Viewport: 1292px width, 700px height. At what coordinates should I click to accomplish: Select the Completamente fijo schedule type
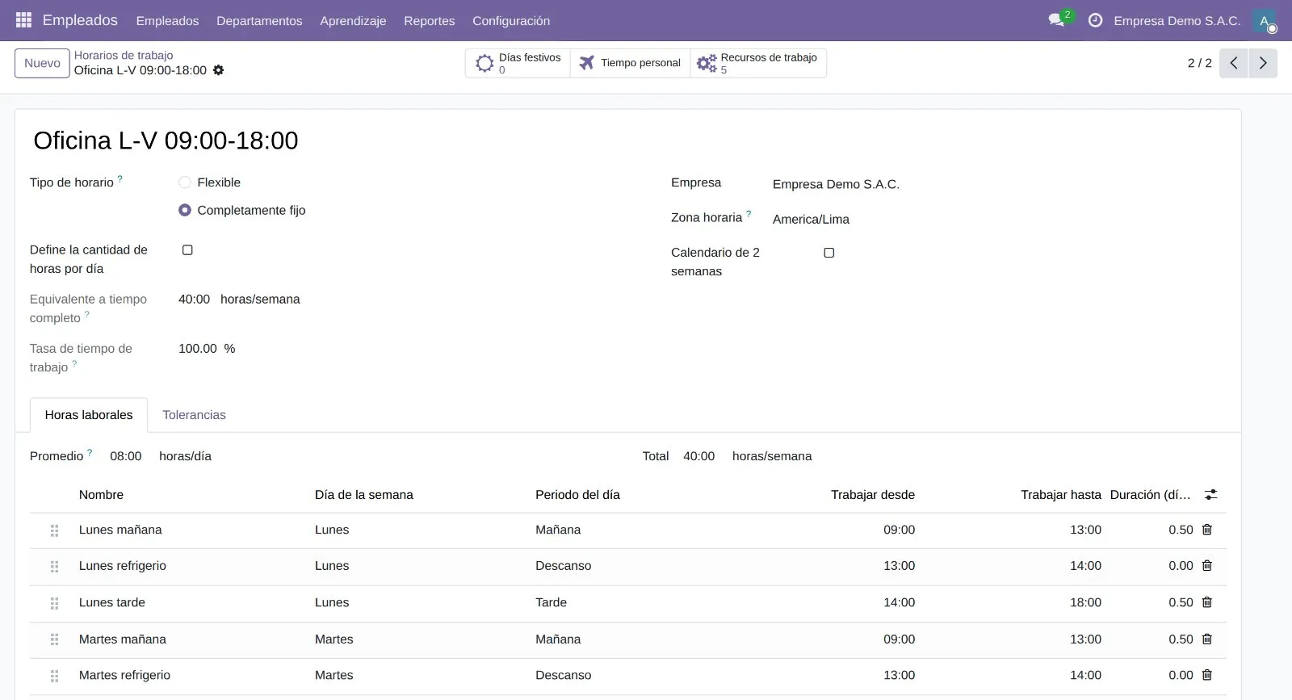coord(185,210)
